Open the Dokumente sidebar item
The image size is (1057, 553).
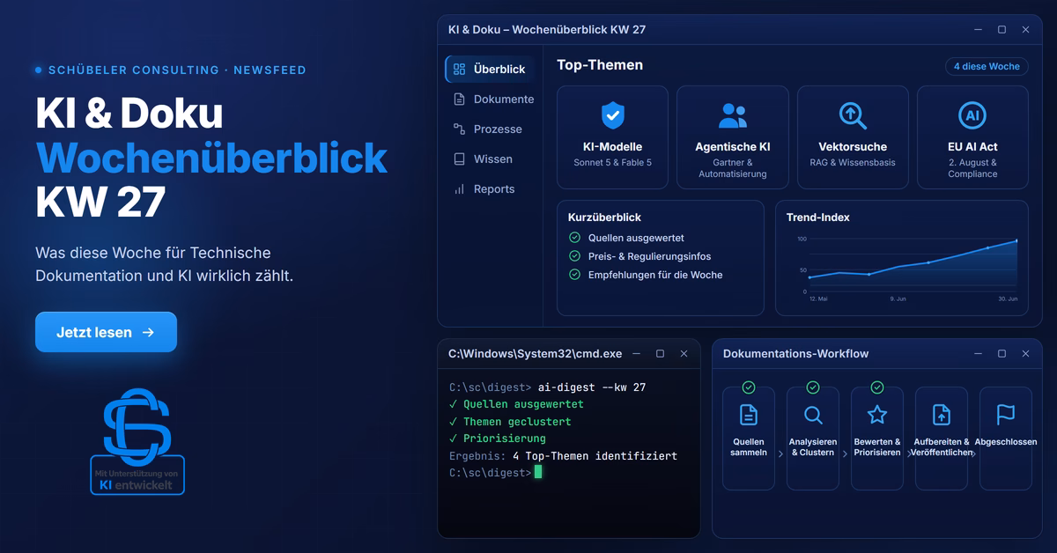(x=493, y=100)
